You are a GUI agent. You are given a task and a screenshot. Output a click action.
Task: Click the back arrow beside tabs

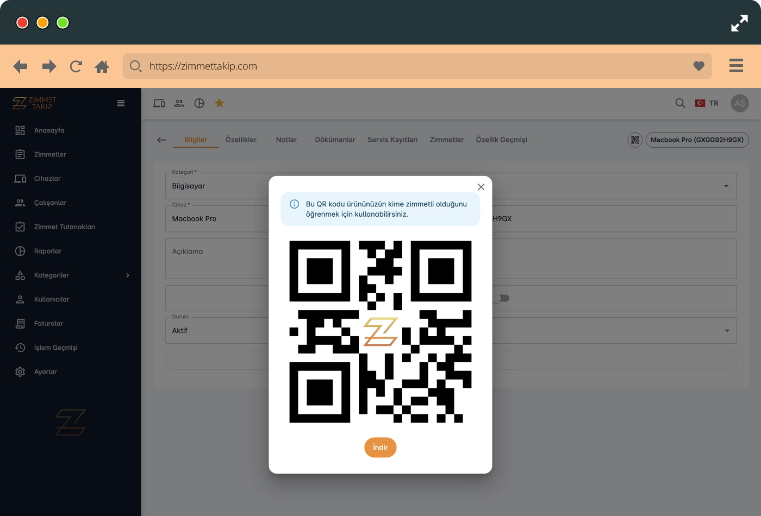(161, 140)
